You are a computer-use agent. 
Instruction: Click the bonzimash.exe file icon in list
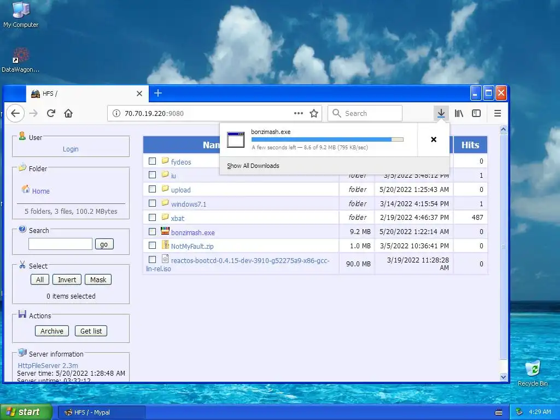(x=165, y=231)
